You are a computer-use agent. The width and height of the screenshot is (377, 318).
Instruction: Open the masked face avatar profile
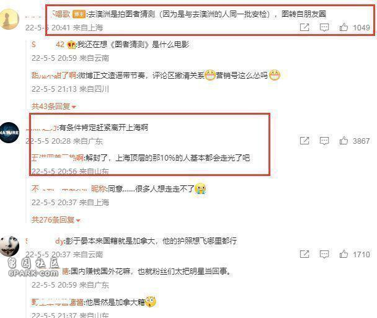pos(9,246)
